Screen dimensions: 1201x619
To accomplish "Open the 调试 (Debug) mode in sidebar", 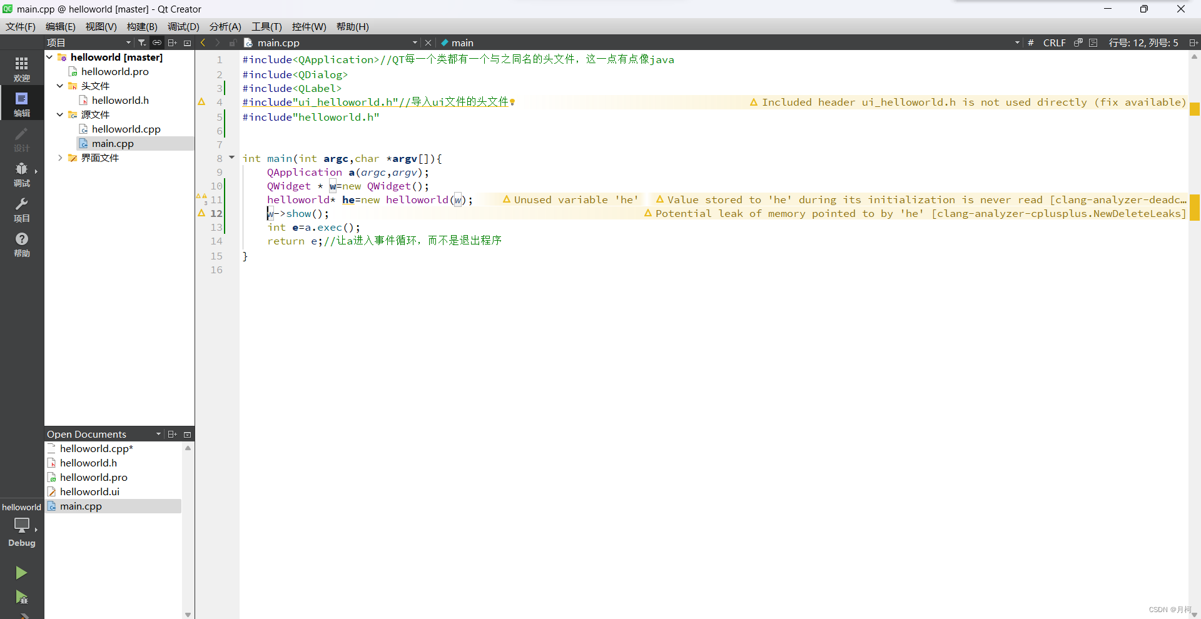I will (x=22, y=174).
